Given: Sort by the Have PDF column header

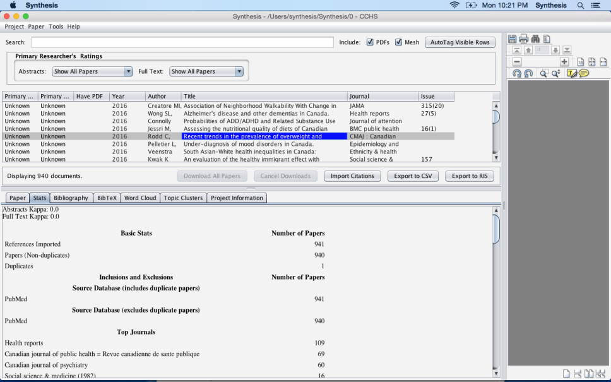Looking at the screenshot, I should click(92, 96).
